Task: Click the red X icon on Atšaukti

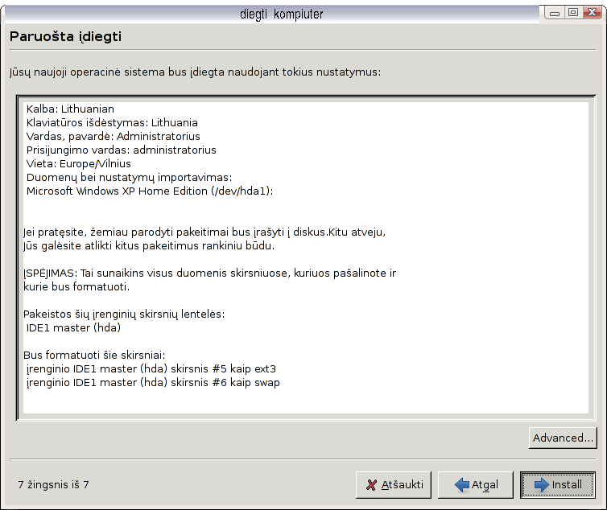Action: tap(371, 485)
